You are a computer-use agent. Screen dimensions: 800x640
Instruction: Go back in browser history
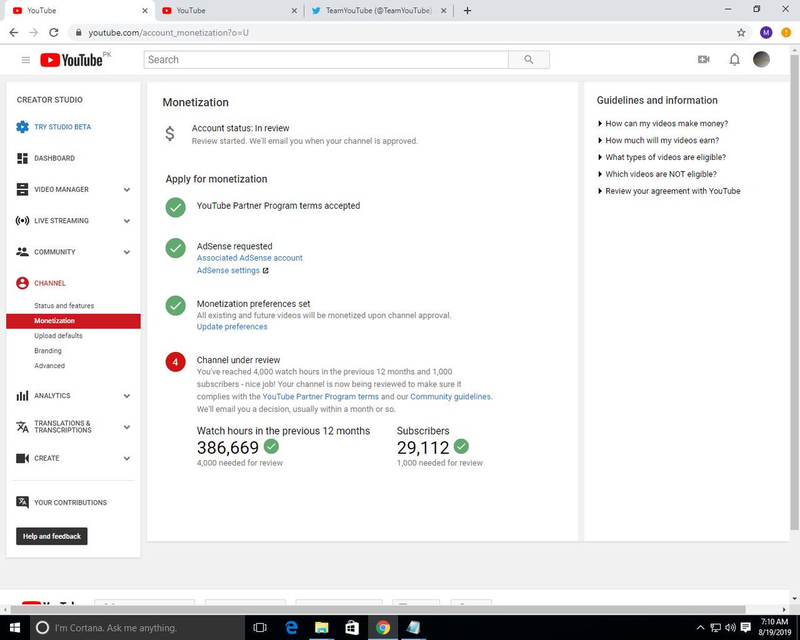click(13, 33)
